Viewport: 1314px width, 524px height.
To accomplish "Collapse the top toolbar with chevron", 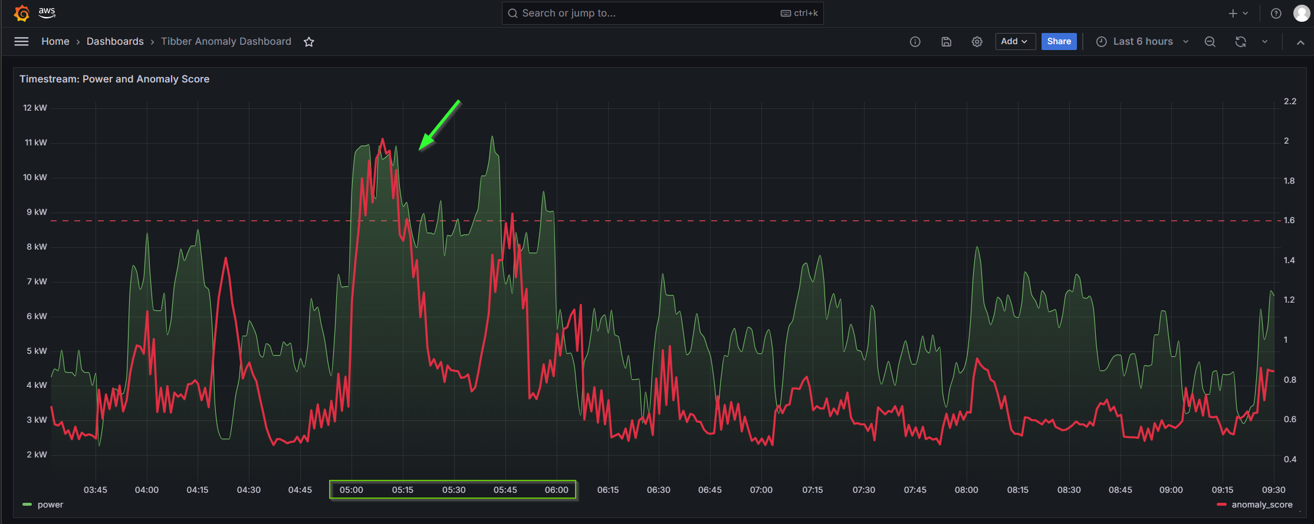I will click(x=1300, y=42).
